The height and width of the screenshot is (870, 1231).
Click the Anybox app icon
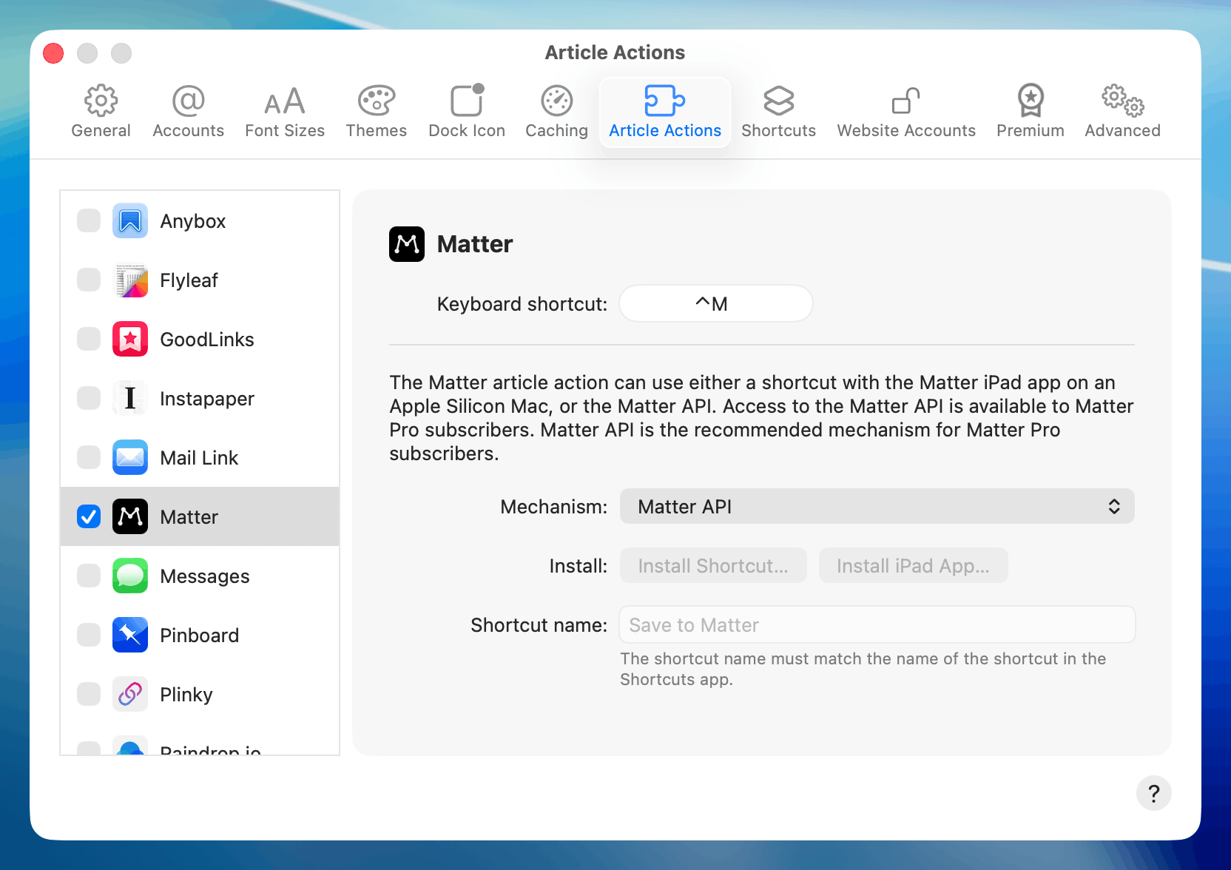[130, 220]
